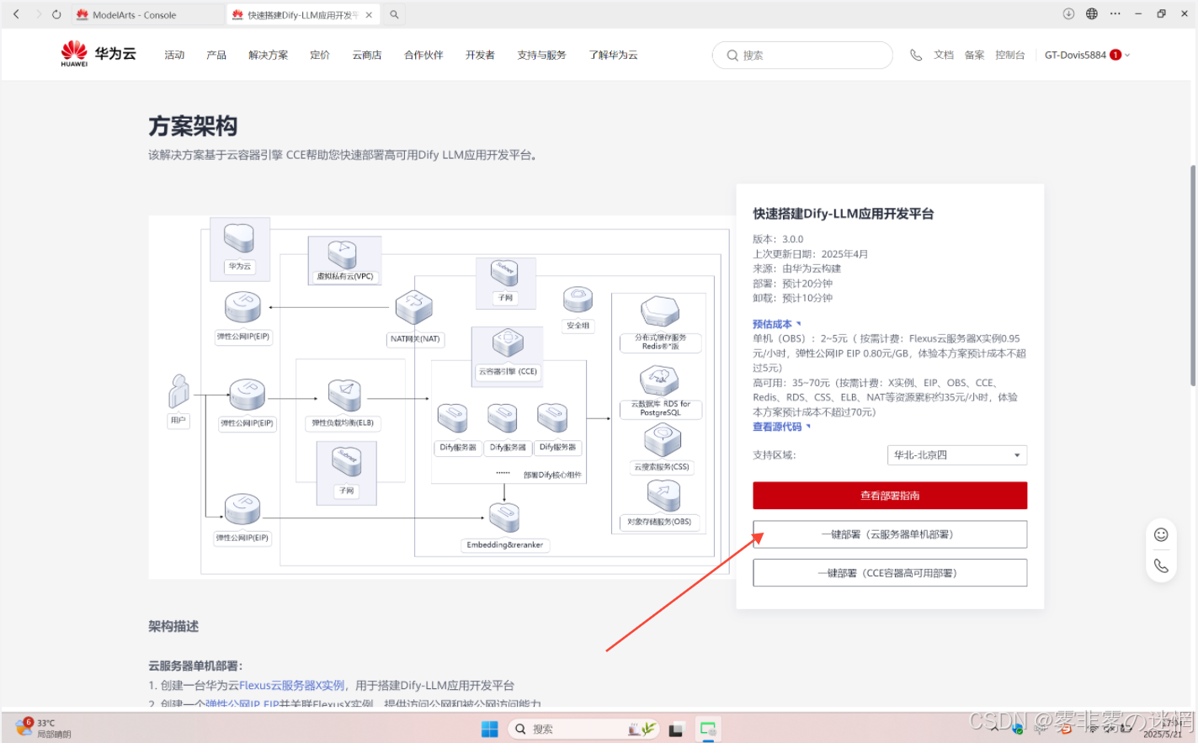Click 一键部署（CCE容器高可用部署）button
The width and height of the screenshot is (1198, 743).
pos(890,573)
